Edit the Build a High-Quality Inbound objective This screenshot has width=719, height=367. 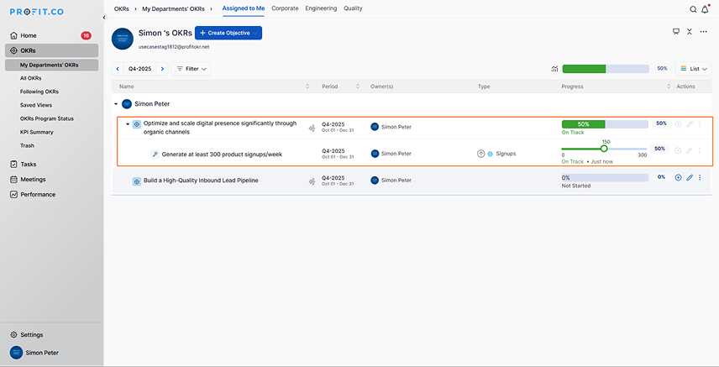click(x=690, y=177)
